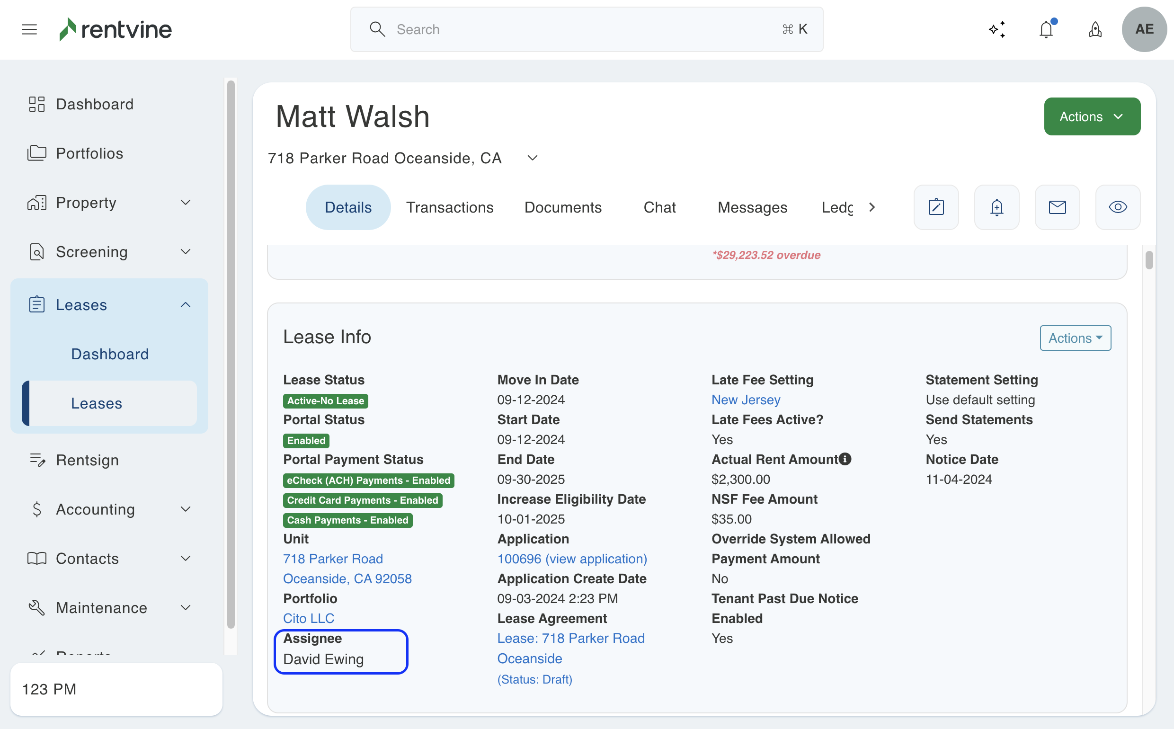1174x729 pixels.
Task: Open the 100696 view application link
Action: click(572, 559)
